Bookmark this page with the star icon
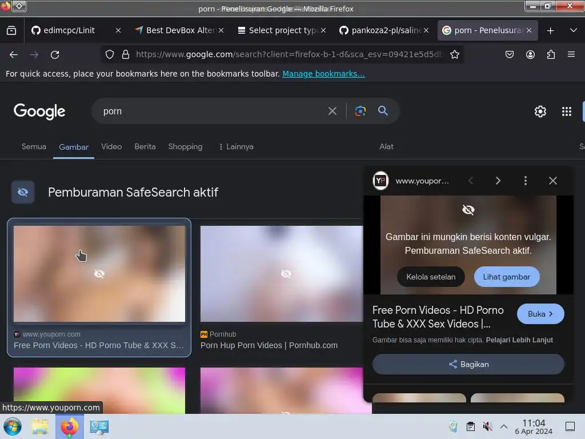The height and width of the screenshot is (439, 585). (454, 54)
